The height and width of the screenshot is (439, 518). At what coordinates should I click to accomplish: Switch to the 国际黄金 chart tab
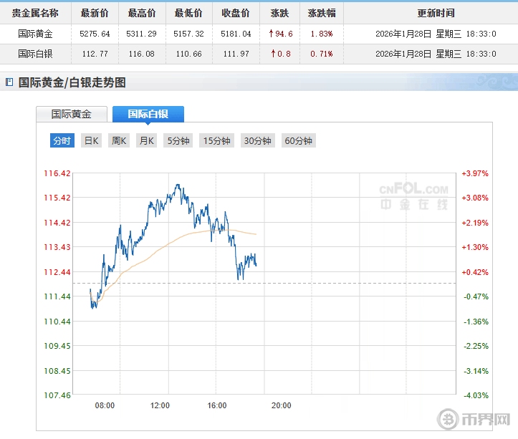[x=72, y=114]
